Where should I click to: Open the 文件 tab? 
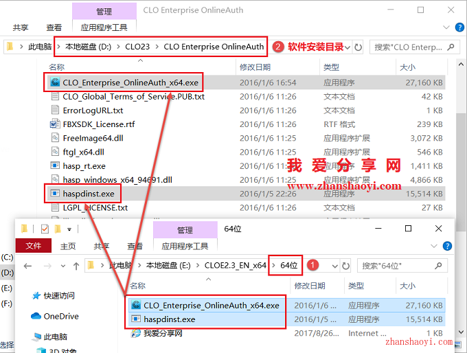point(34,246)
